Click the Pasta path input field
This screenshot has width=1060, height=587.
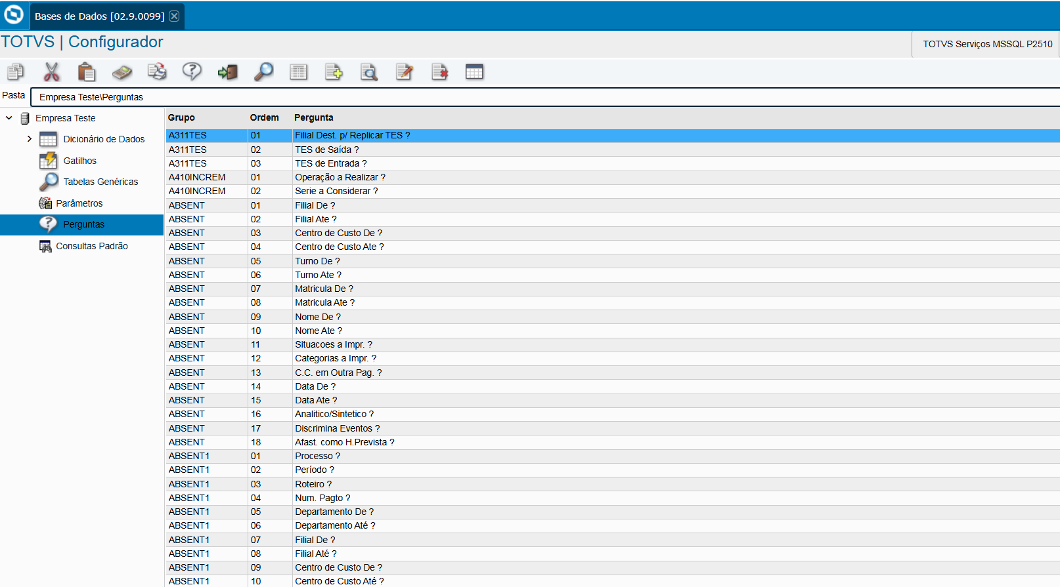pos(545,97)
